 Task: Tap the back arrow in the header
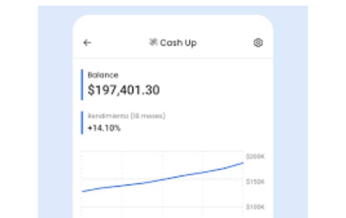[87, 43]
